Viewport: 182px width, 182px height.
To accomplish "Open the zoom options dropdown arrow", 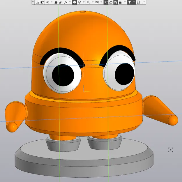I will coord(52,2).
